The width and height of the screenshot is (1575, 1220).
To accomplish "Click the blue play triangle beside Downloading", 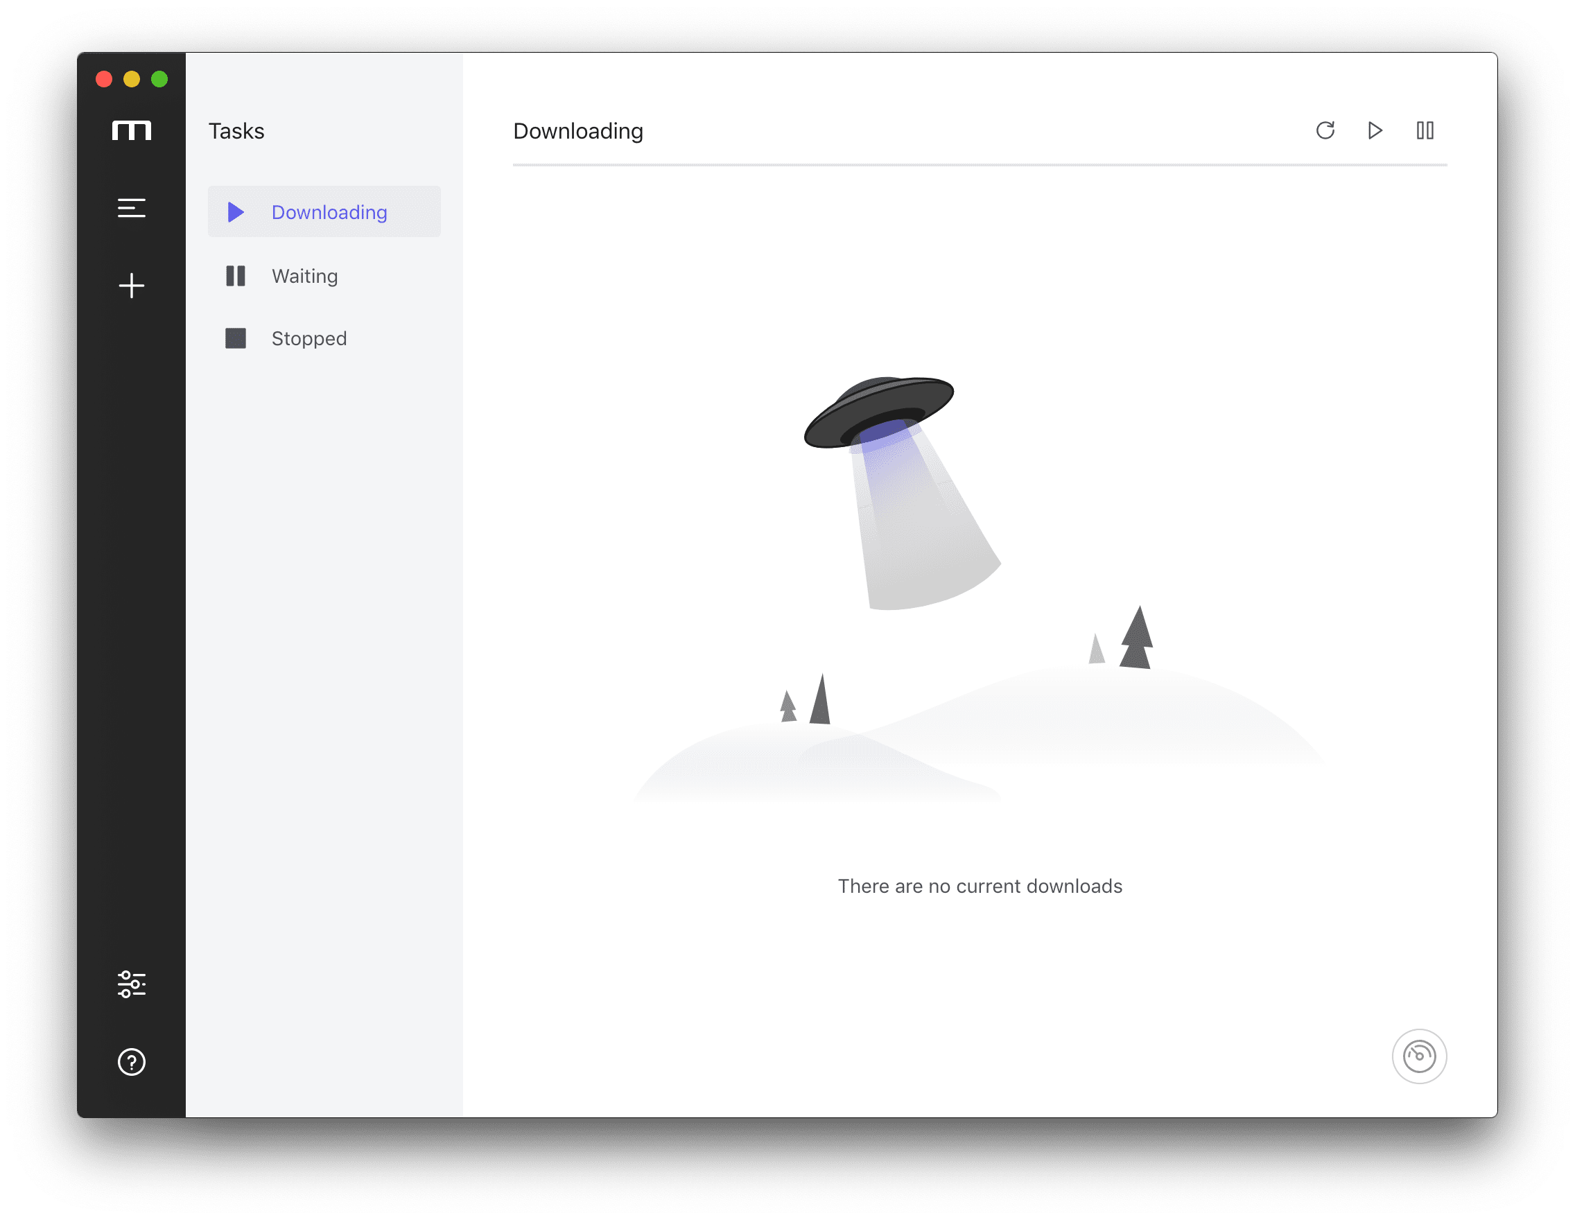I will 236,212.
